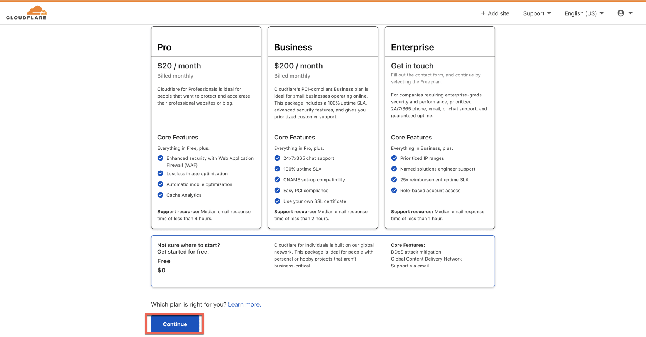Viewport: 646px width, 337px height.
Task: Click the $200 / month price
Action: point(298,66)
